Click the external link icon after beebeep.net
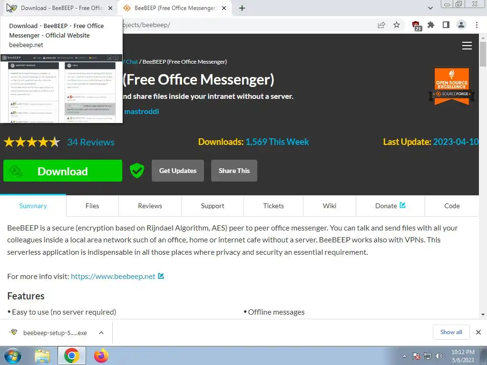The width and height of the screenshot is (487, 365). pyautogui.click(x=161, y=276)
